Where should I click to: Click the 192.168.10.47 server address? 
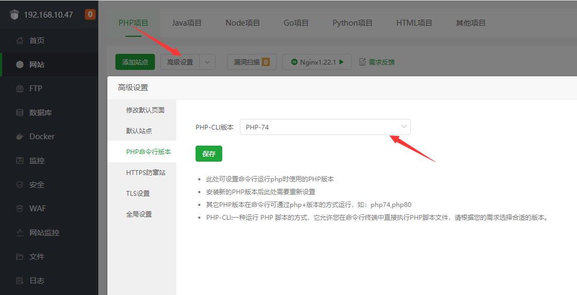pos(48,15)
